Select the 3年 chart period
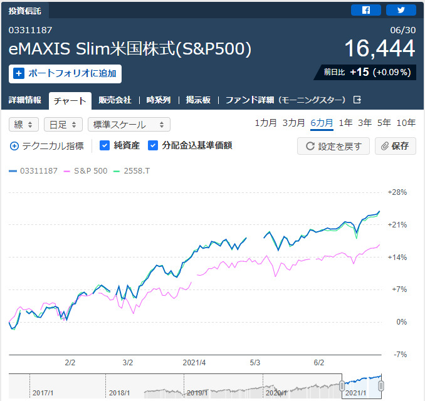The width and height of the screenshot is (425, 401). [365, 123]
